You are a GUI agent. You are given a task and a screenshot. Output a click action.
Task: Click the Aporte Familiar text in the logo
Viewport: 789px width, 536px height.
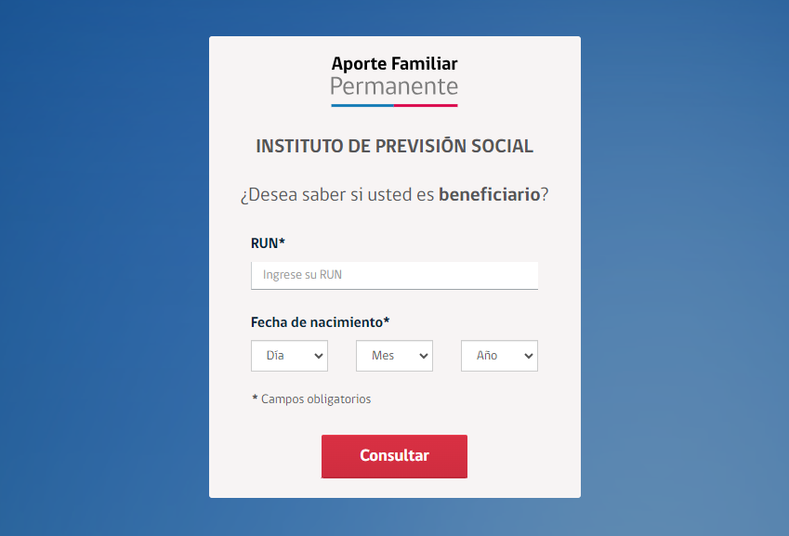(394, 64)
